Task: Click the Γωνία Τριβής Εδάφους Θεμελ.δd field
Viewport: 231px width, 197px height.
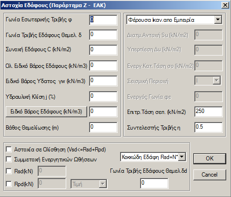Action: (154, 183)
